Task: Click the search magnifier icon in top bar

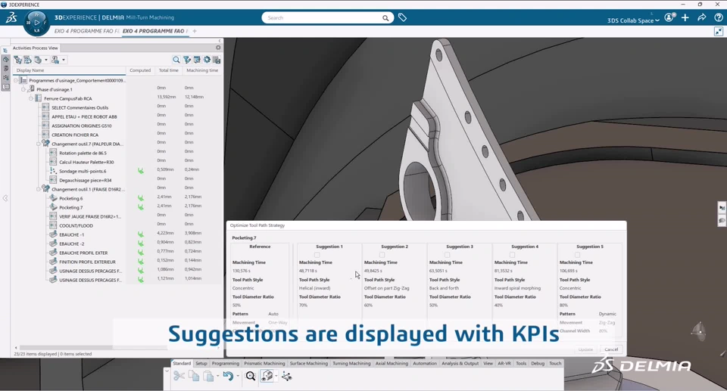Action: (x=385, y=18)
